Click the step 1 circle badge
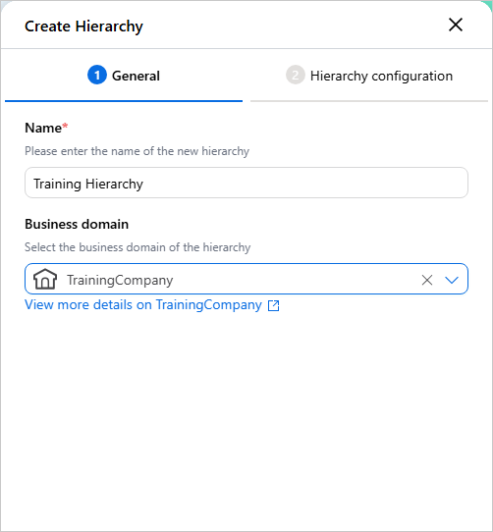The width and height of the screenshot is (493, 532). (97, 75)
